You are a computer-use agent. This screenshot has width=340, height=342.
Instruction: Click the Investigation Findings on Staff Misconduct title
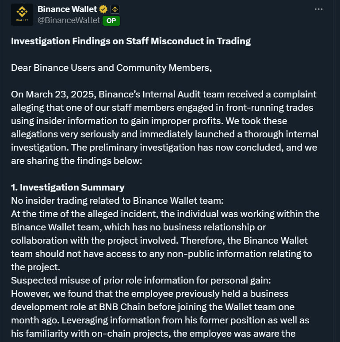pos(131,41)
